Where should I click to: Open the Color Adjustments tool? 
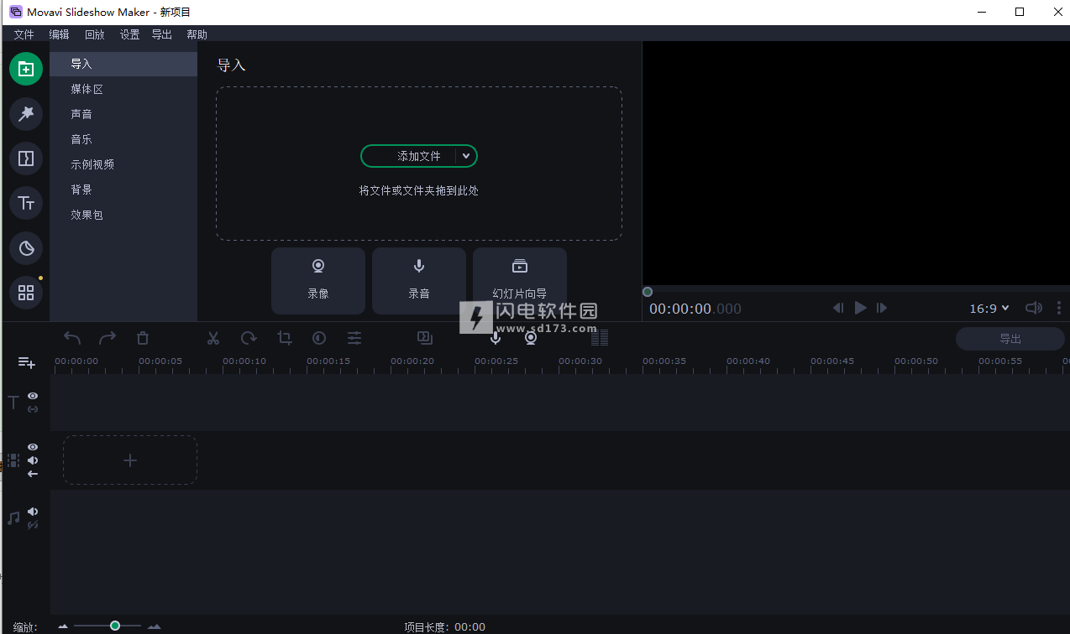[319, 338]
